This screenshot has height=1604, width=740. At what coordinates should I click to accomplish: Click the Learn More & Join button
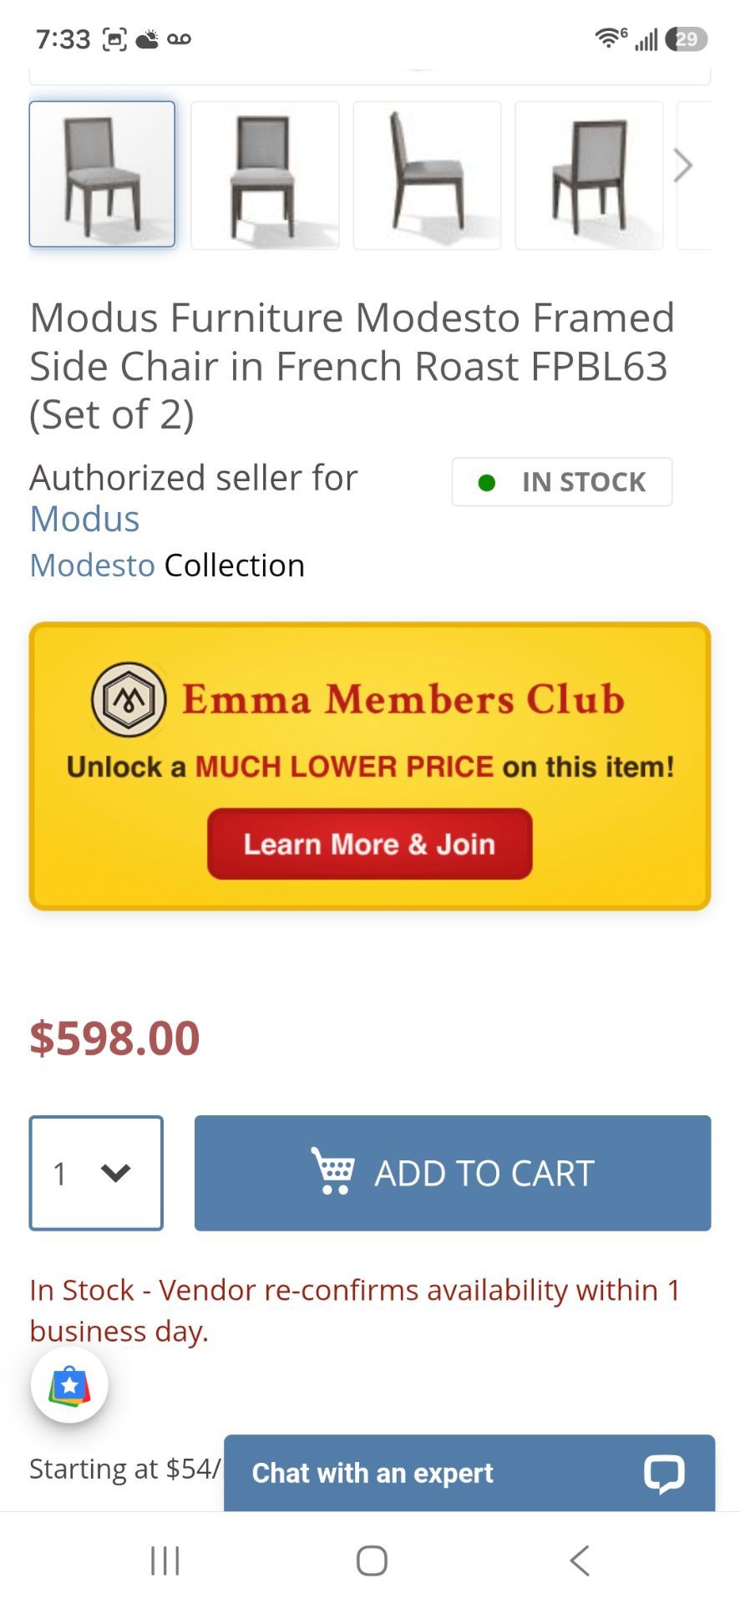tap(370, 844)
